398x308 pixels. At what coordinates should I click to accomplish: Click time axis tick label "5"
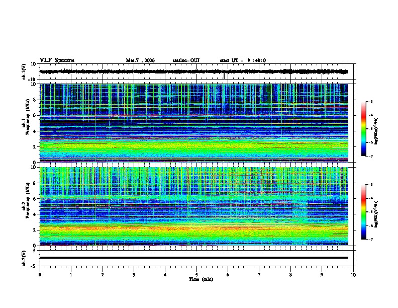196,275
